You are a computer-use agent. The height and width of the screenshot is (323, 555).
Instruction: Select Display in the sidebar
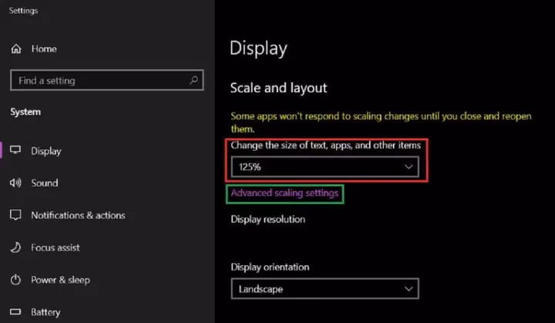pyautogui.click(x=46, y=151)
